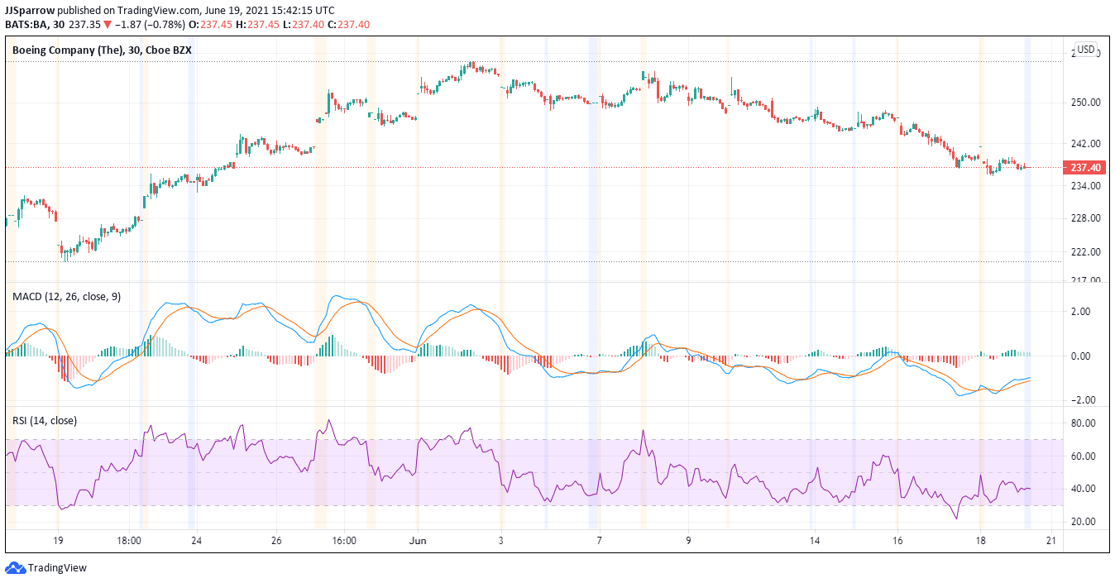Click the 228.00 price axis label
Screen dimensions: 1115x583
pos(1084,218)
